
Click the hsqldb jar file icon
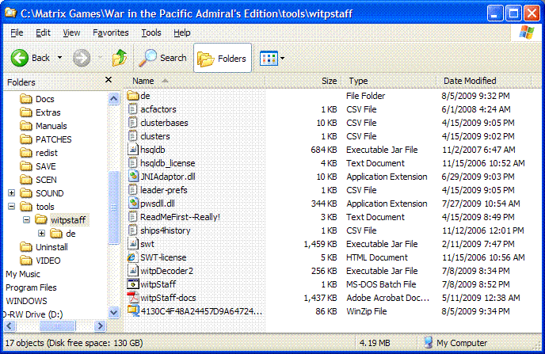pos(133,150)
